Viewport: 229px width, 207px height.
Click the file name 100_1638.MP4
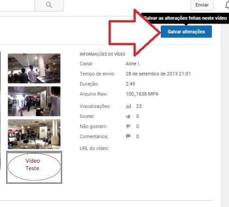click(142, 94)
